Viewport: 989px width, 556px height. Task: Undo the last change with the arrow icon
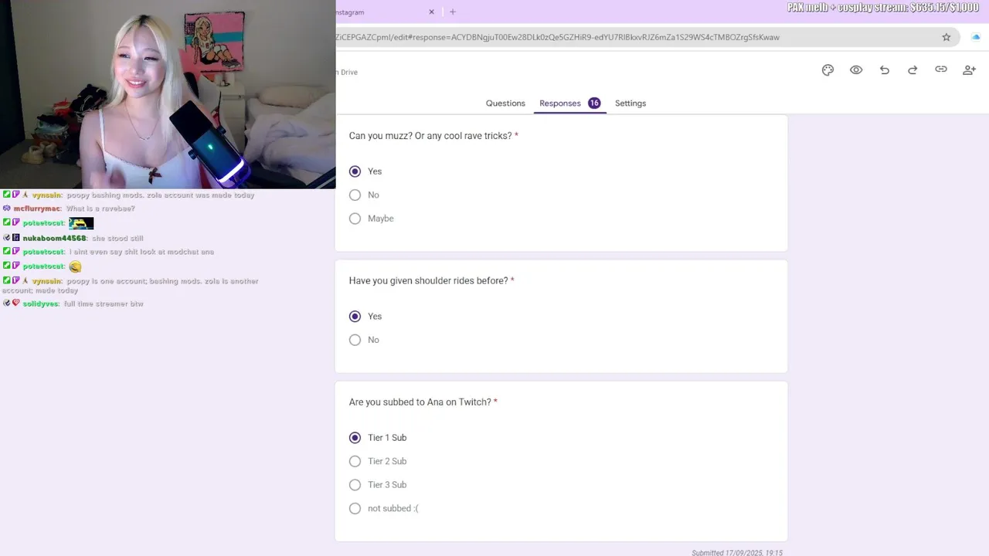885,69
